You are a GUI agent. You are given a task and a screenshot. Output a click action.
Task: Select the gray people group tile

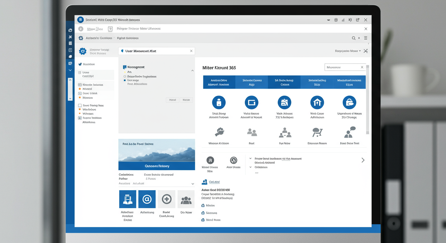(186, 199)
